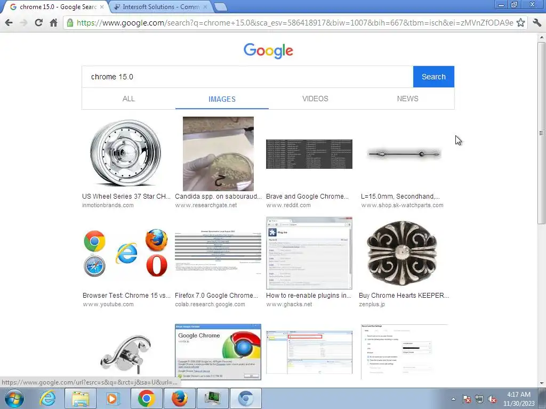Open the L=15.0mm, Secondhand link
This screenshot has width=546, height=409.
400,197
